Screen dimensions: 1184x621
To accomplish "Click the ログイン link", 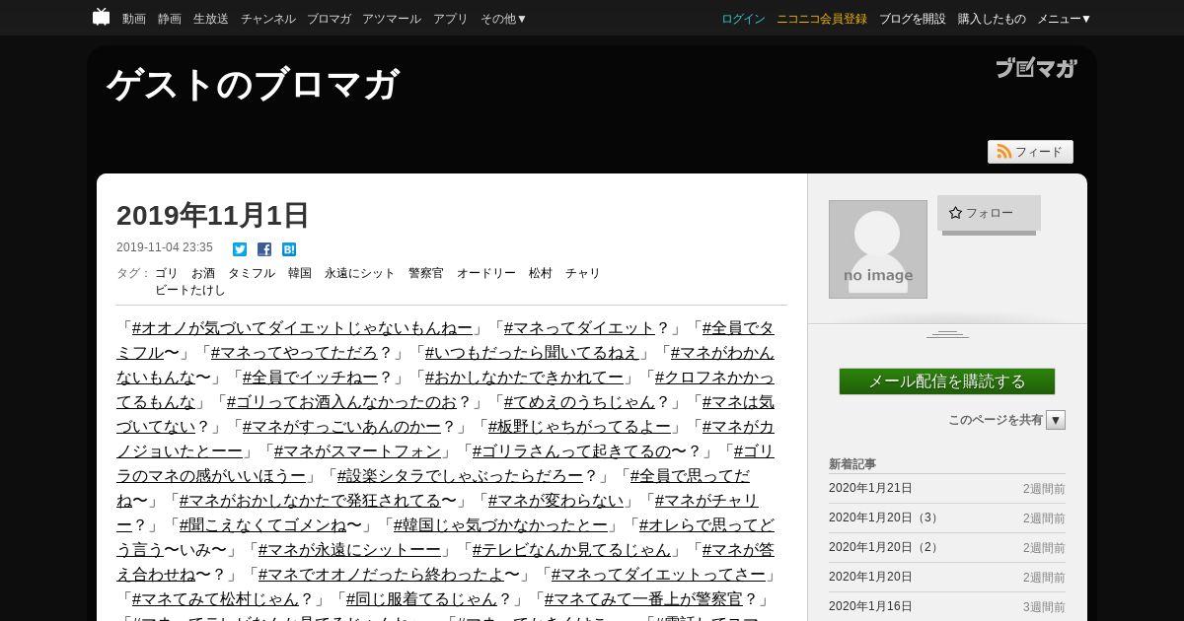I will point(743,19).
